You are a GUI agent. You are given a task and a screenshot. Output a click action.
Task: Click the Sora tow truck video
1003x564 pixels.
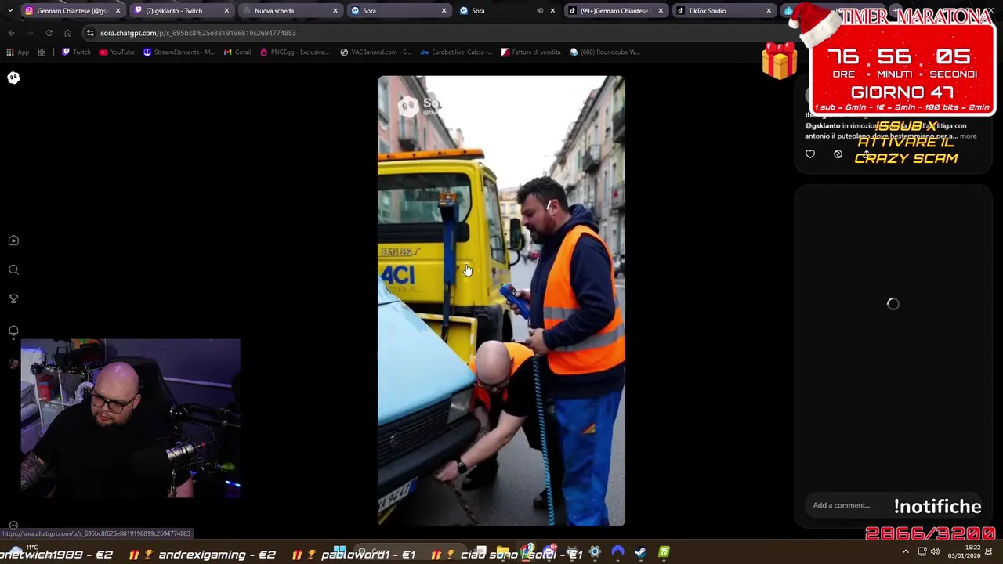501,301
